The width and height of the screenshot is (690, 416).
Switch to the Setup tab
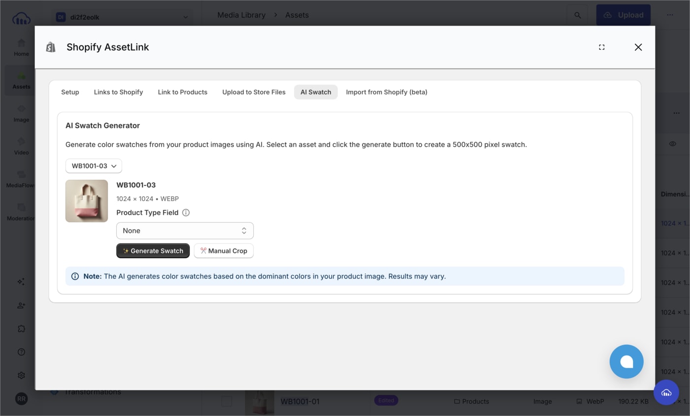pyautogui.click(x=70, y=92)
